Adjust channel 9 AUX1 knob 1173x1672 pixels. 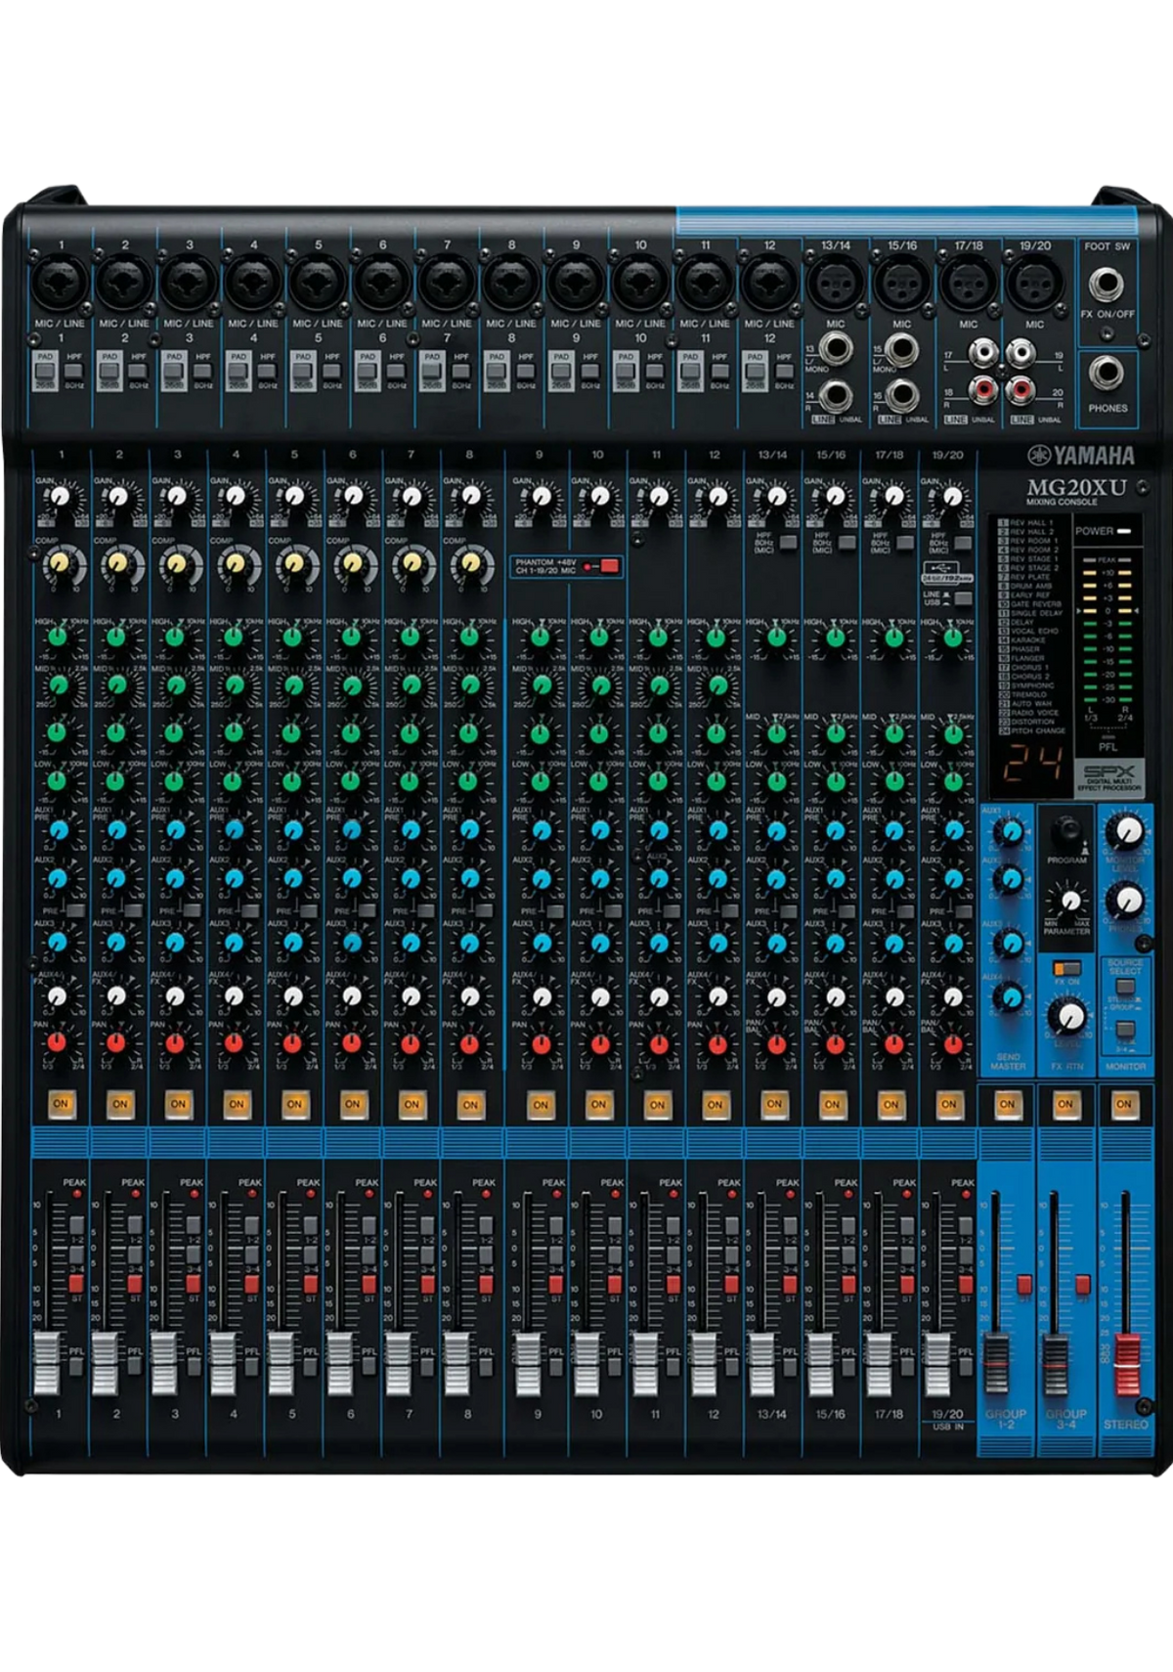point(540,830)
